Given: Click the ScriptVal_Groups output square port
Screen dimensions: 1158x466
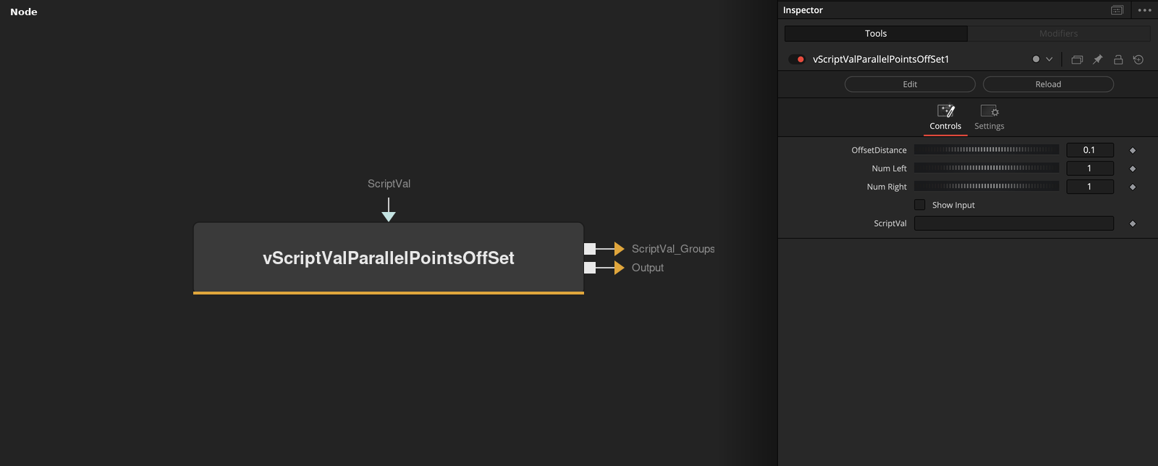Looking at the screenshot, I should click(590, 249).
